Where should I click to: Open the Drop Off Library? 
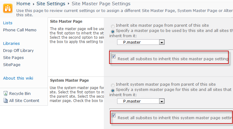[18, 51]
